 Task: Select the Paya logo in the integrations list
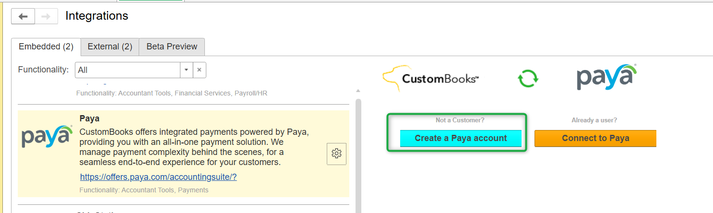[x=47, y=138]
